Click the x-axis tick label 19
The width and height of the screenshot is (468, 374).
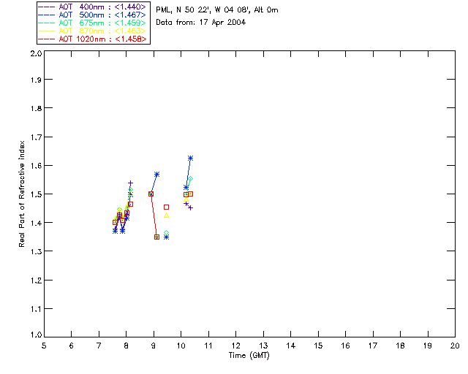(428, 346)
